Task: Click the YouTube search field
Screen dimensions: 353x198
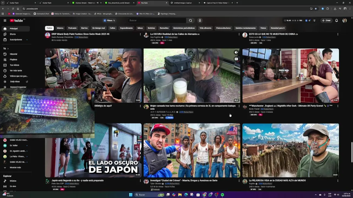Action: pyautogui.click(x=157, y=21)
